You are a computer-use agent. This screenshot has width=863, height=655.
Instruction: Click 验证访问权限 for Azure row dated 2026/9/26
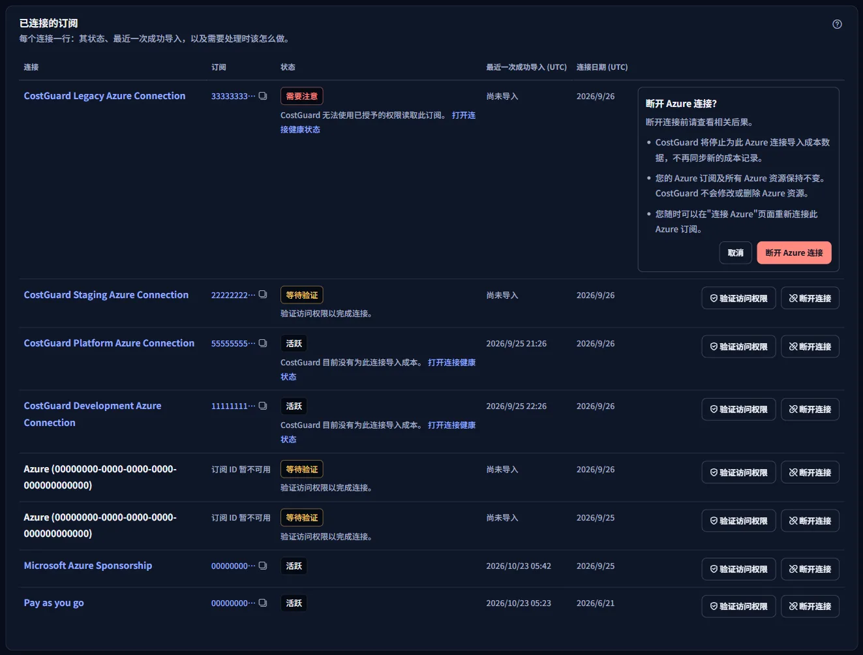pyautogui.click(x=738, y=472)
